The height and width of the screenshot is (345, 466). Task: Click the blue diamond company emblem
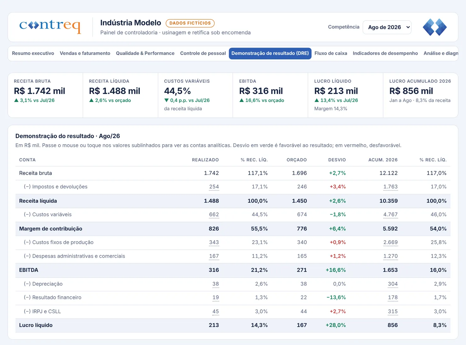435,27
